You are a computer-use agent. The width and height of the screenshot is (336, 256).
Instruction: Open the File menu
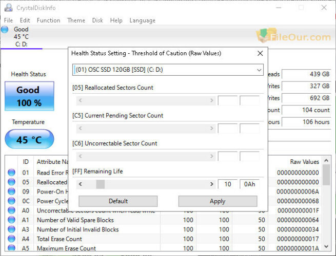tap(8, 20)
